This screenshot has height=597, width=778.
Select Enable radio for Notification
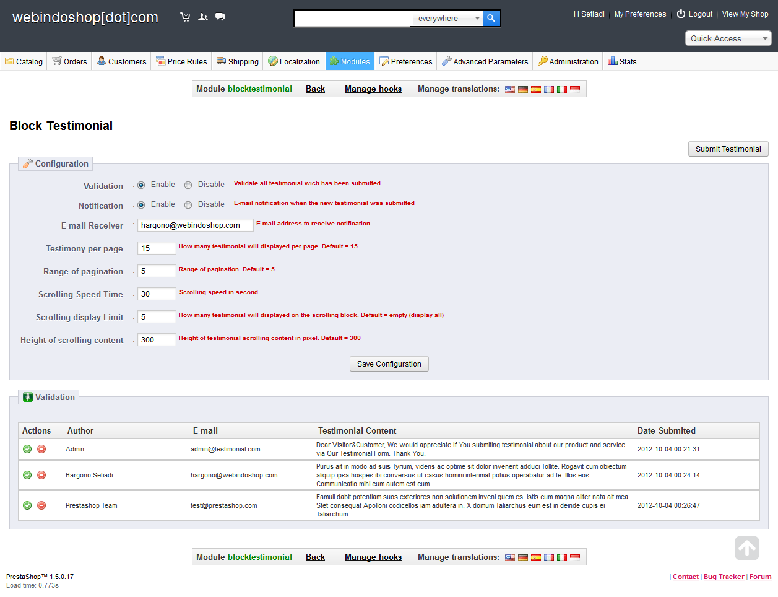[141, 205]
